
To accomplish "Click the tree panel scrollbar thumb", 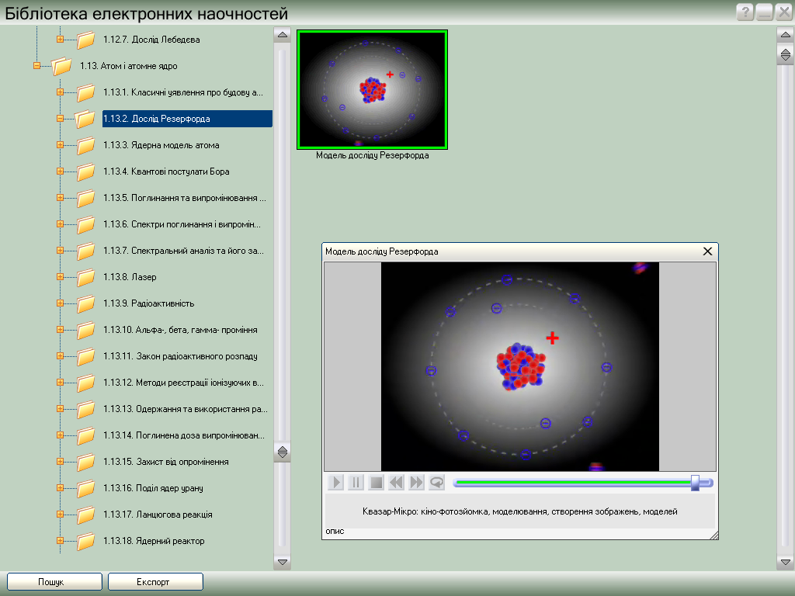I will [x=283, y=452].
